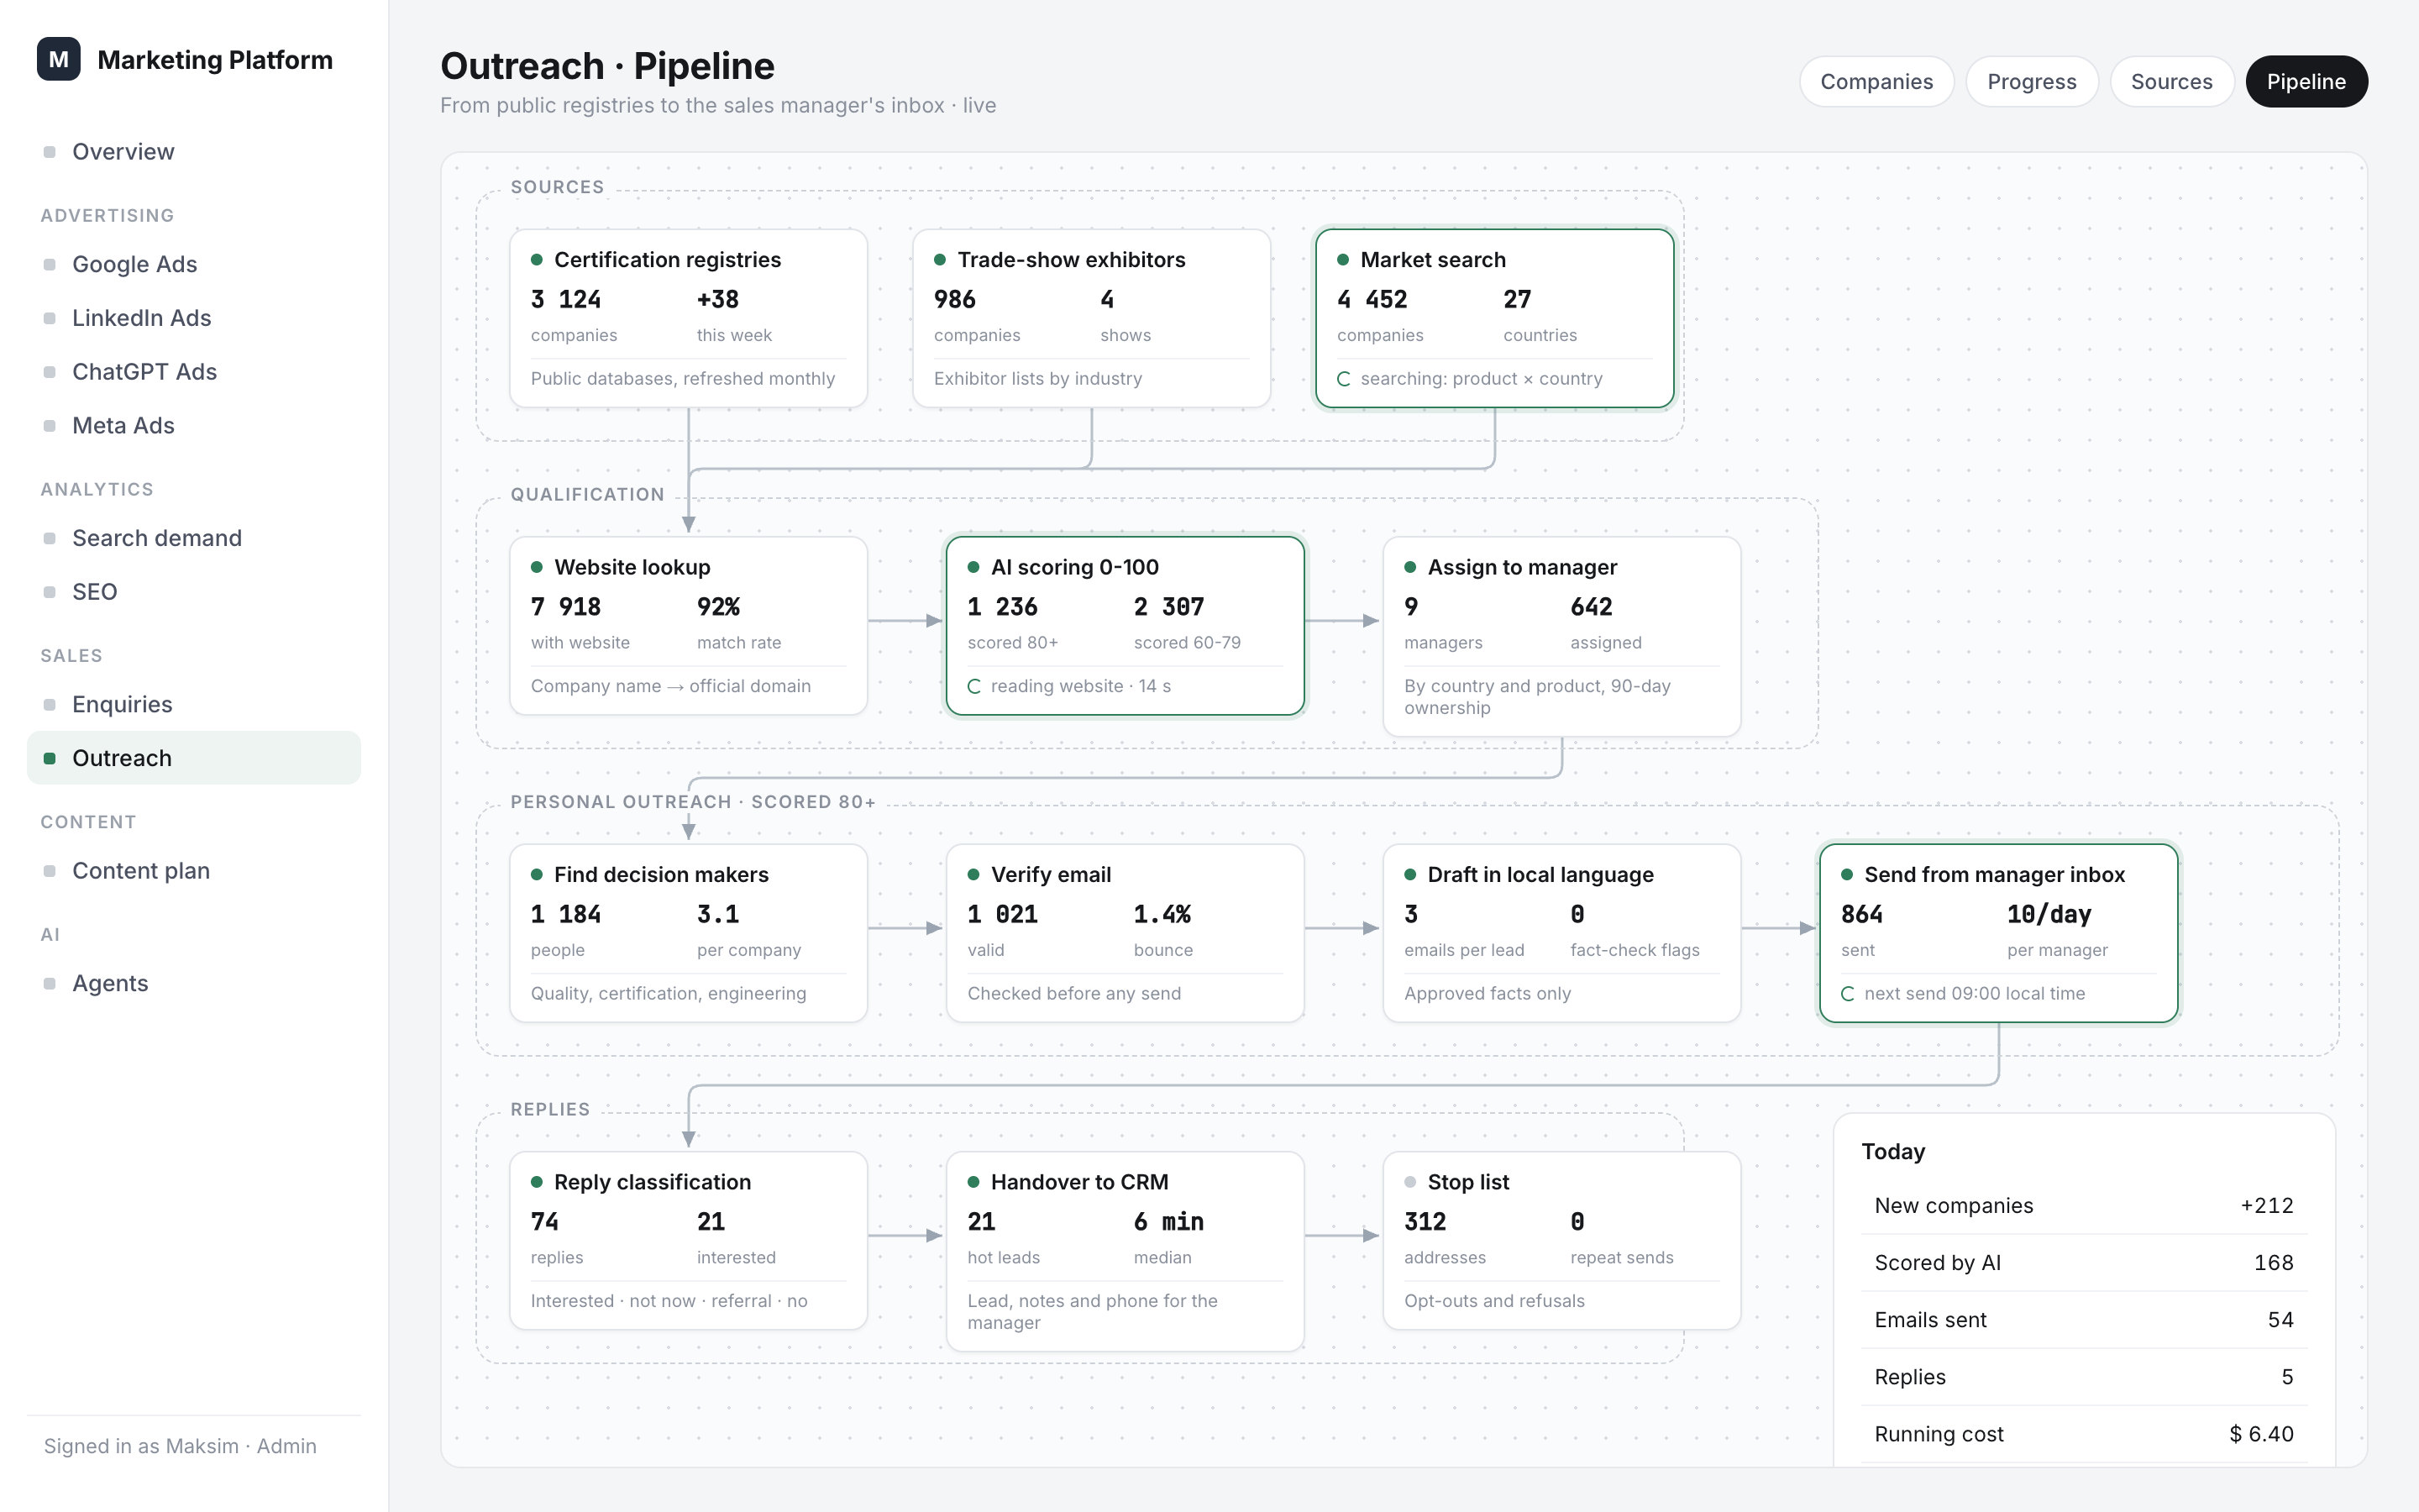
Task: Switch to the Companies tab
Action: click(x=1876, y=81)
